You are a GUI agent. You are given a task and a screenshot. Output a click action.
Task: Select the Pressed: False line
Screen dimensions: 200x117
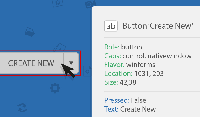coord(125,100)
